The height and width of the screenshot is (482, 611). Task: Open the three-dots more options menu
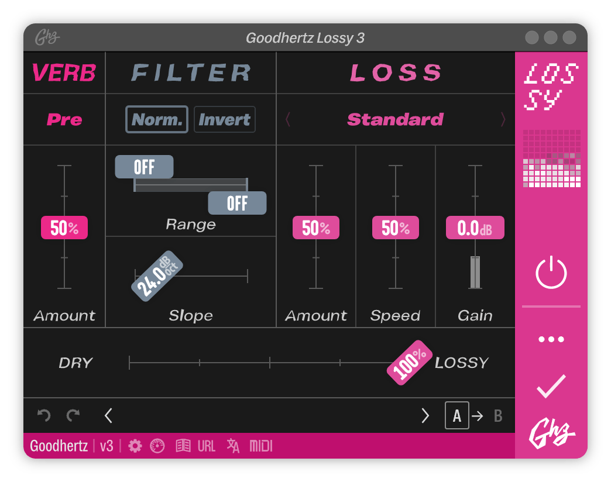click(551, 339)
